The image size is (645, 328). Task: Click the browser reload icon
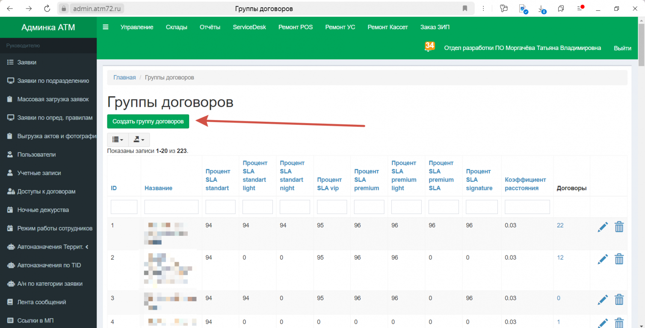(47, 9)
